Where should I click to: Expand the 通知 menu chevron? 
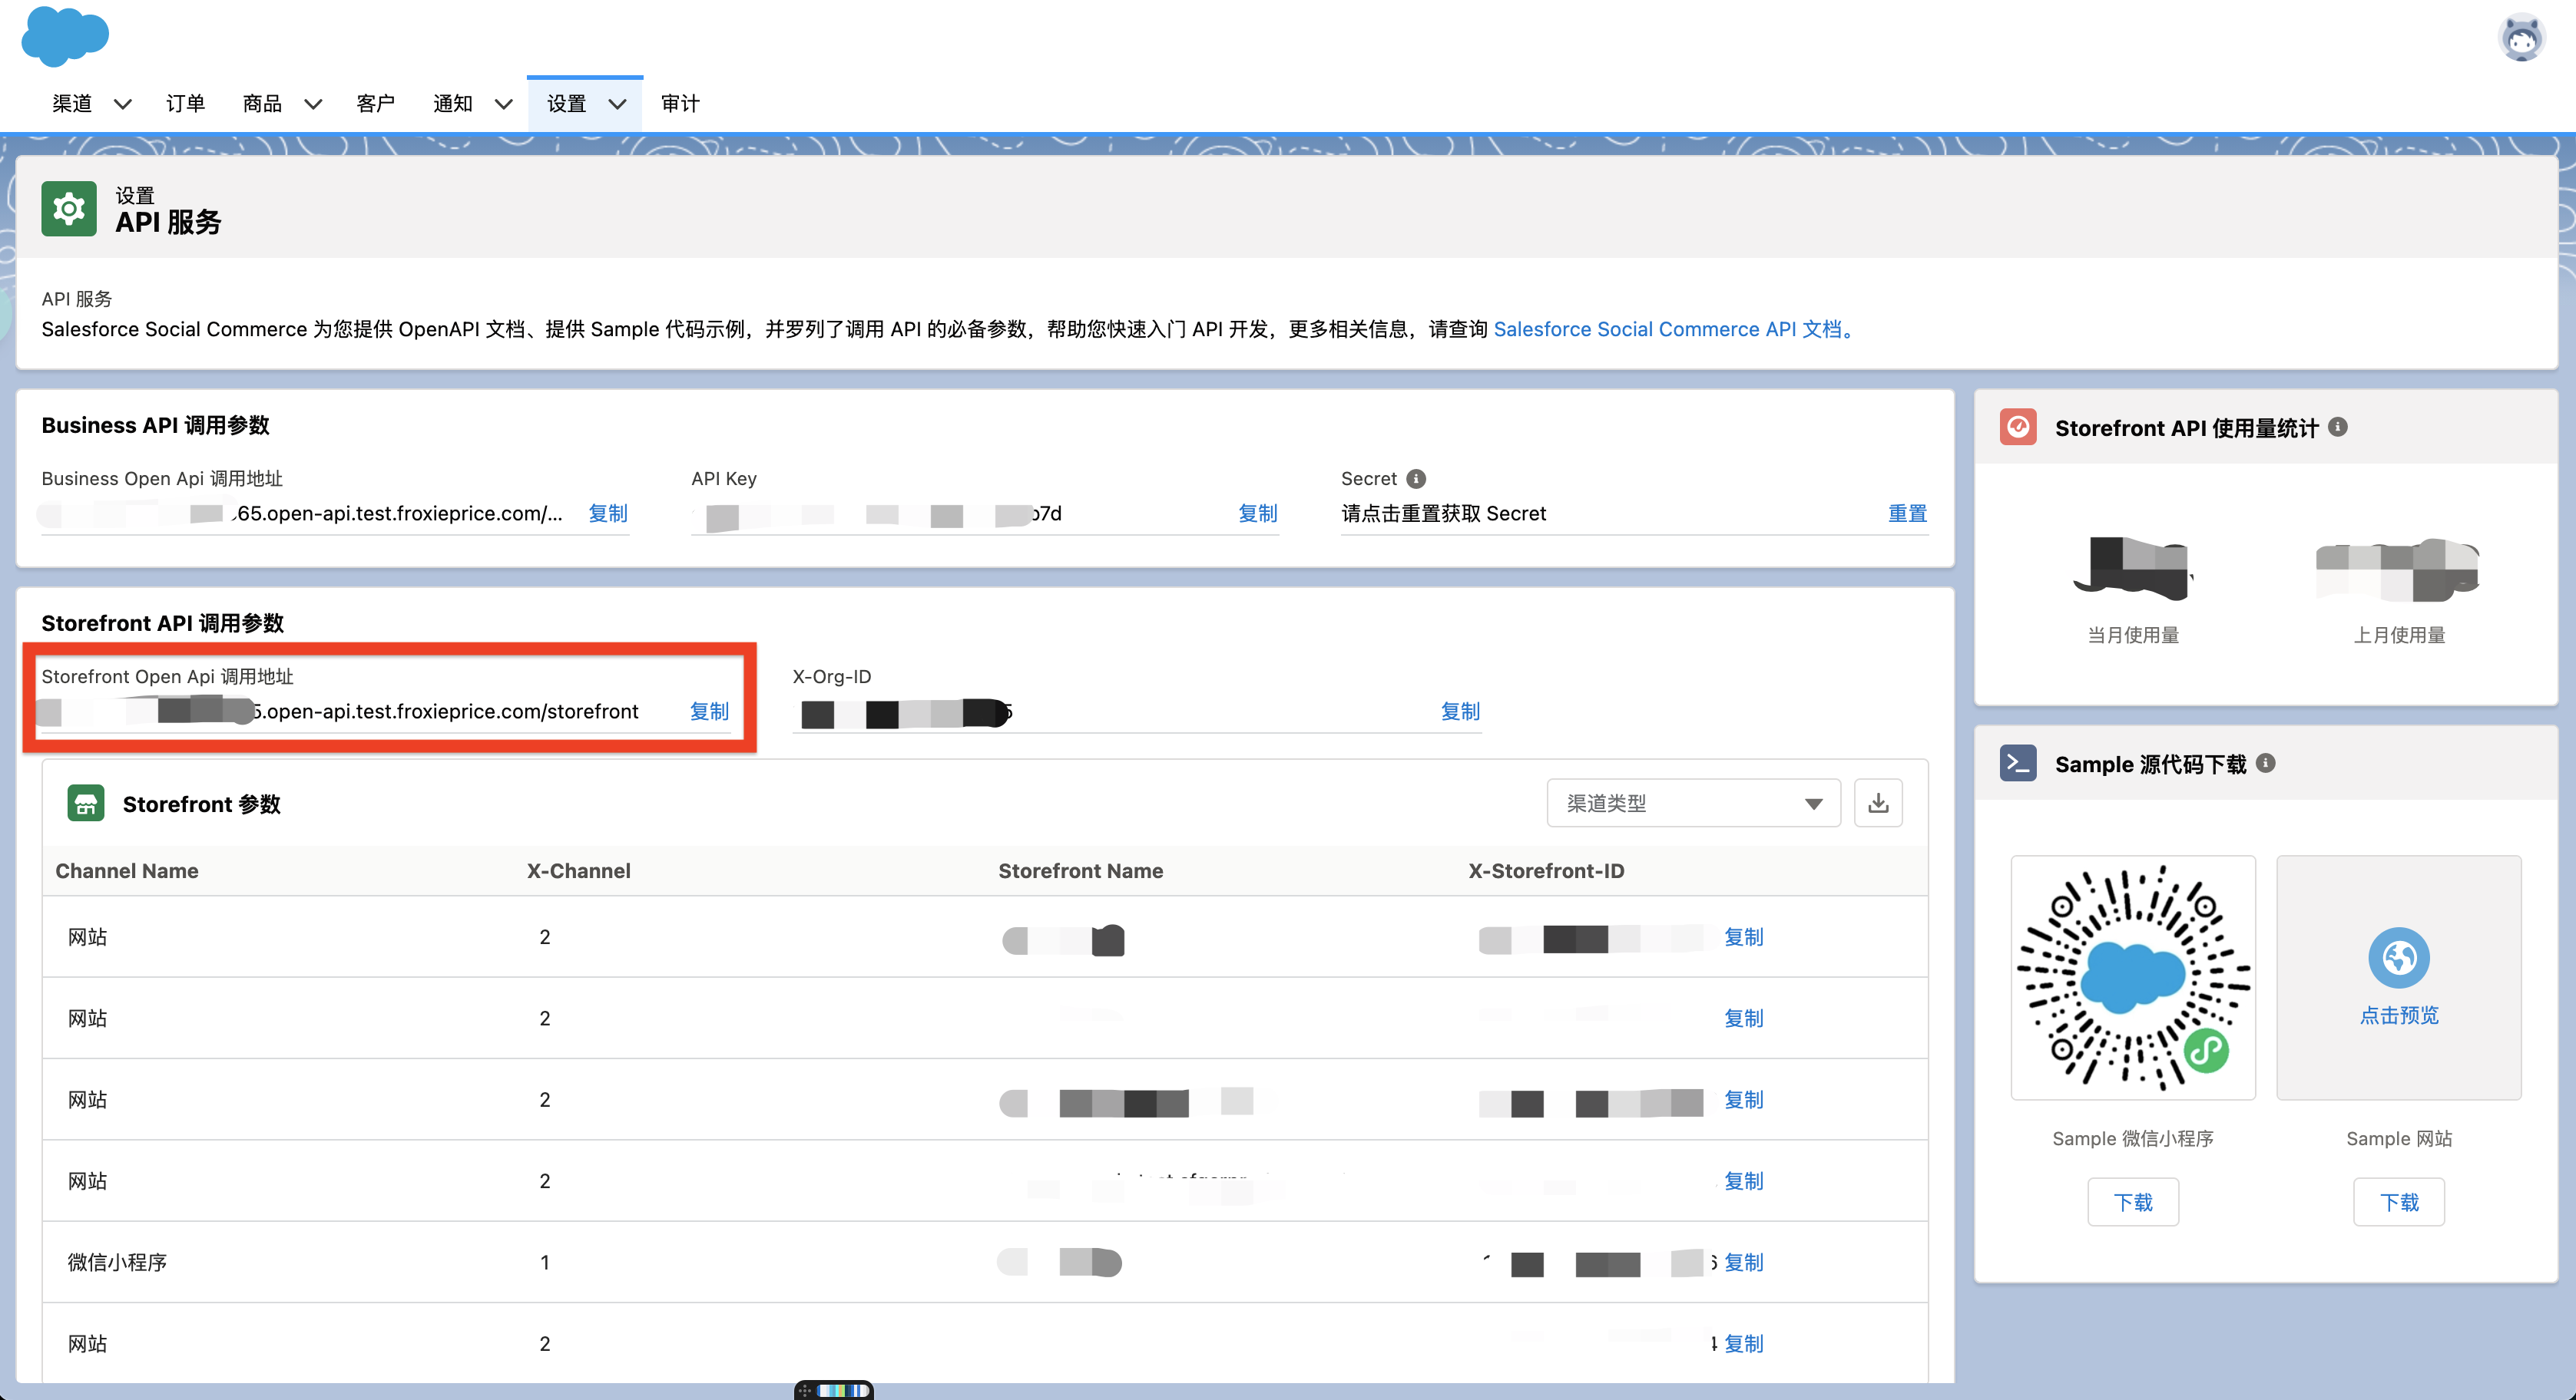504,104
